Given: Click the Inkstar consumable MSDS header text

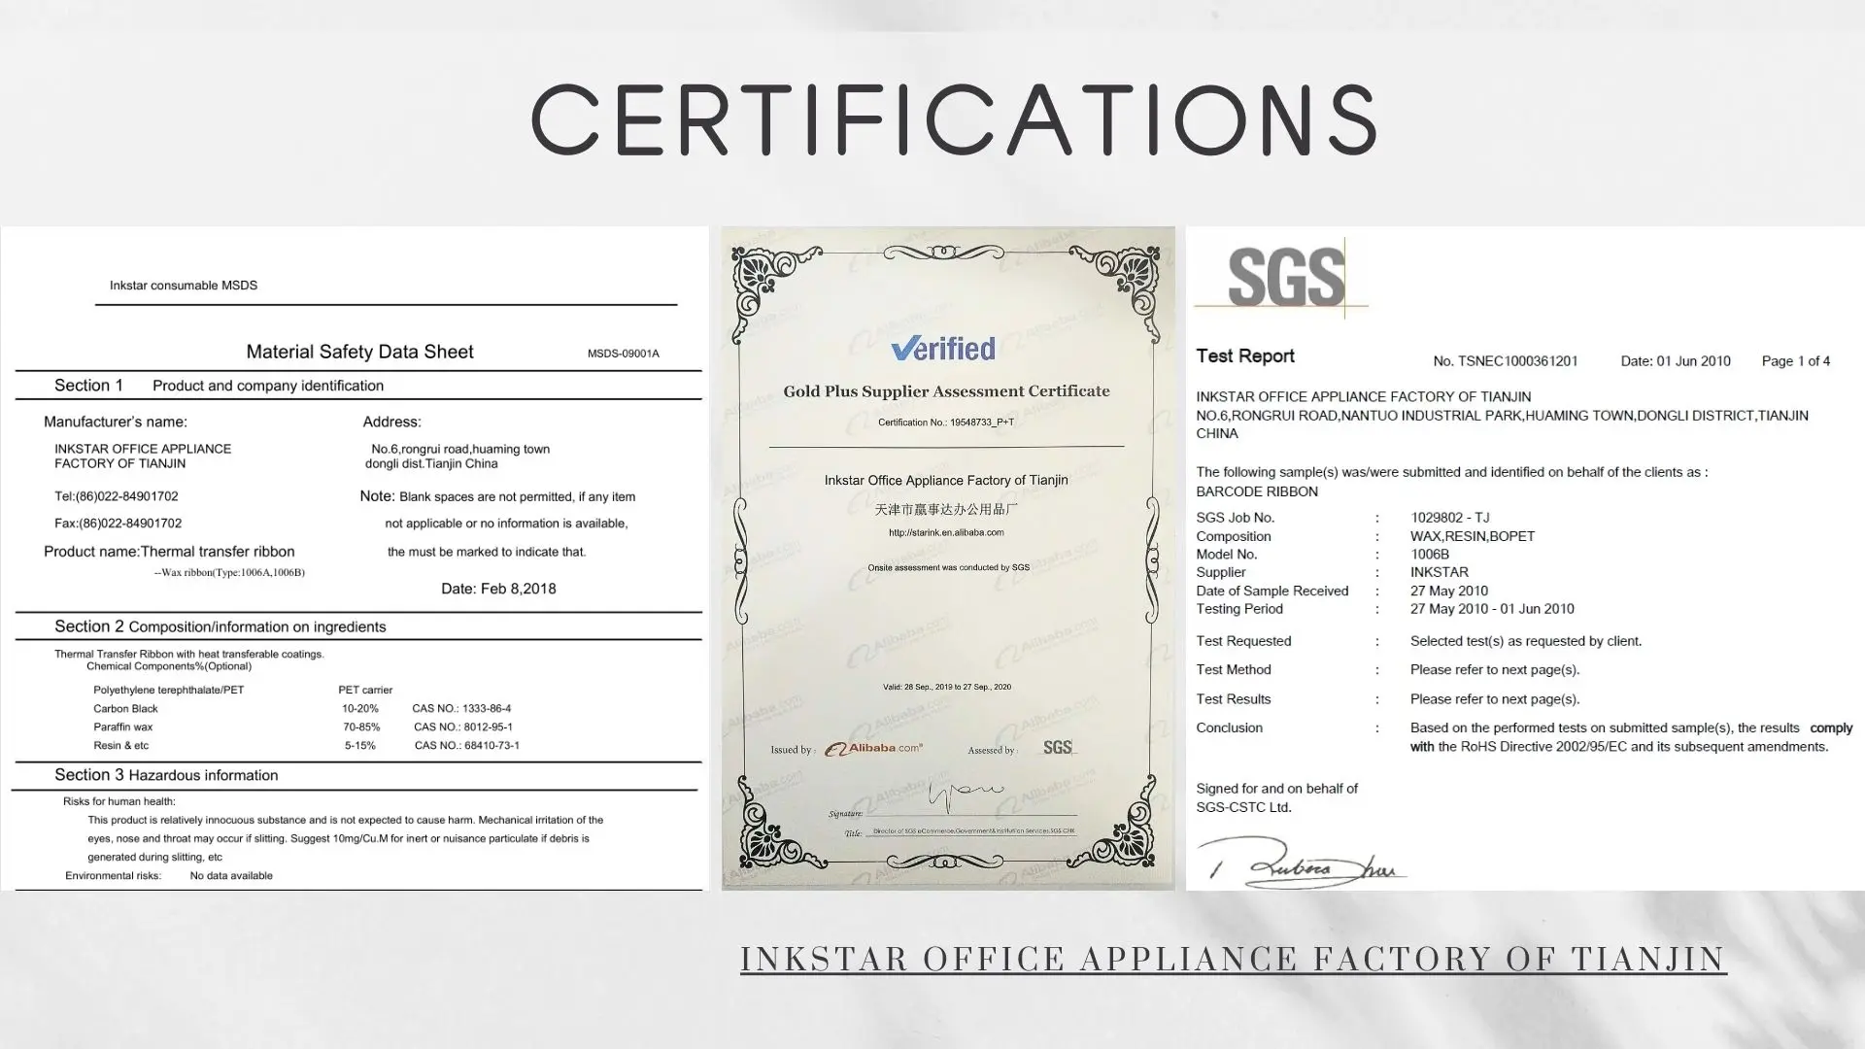Looking at the screenshot, I should [x=184, y=286].
